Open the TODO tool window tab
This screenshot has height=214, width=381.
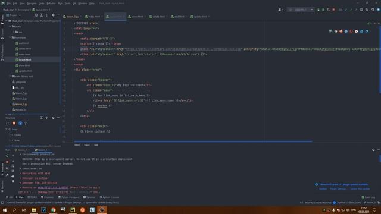(x=32, y=197)
